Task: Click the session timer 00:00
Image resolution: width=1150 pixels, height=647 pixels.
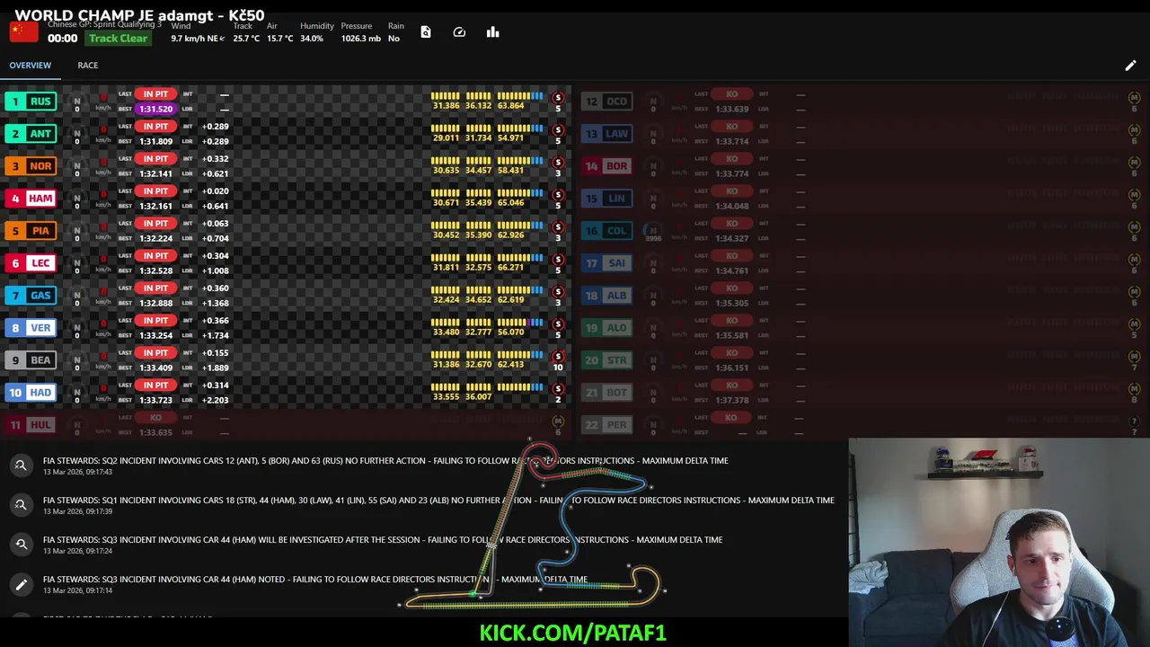Action: (x=62, y=39)
